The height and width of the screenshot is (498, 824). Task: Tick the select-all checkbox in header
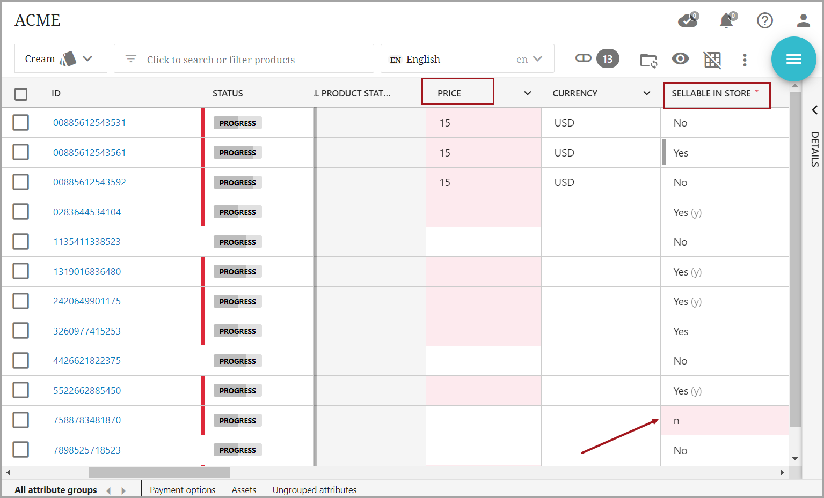[x=21, y=94]
